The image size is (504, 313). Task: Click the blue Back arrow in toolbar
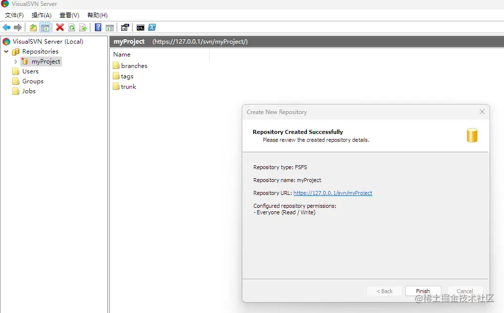(6, 28)
